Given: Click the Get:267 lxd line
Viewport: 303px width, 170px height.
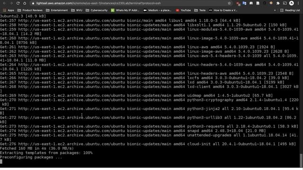Looking at the screenshot, I should [x=142, y=82].
